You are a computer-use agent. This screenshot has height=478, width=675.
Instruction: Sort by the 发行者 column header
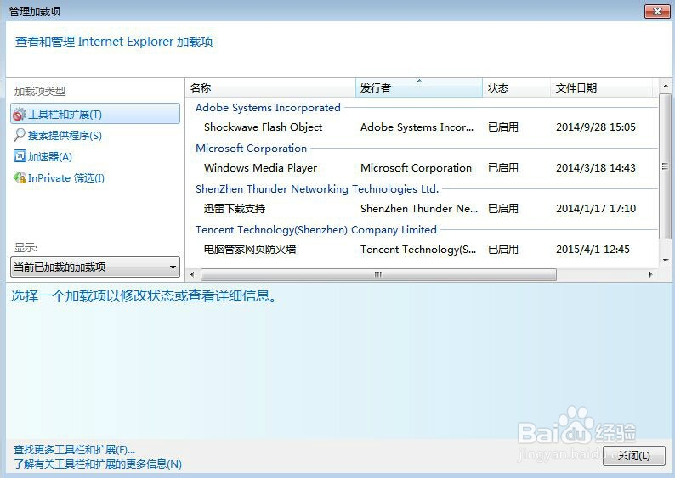419,88
